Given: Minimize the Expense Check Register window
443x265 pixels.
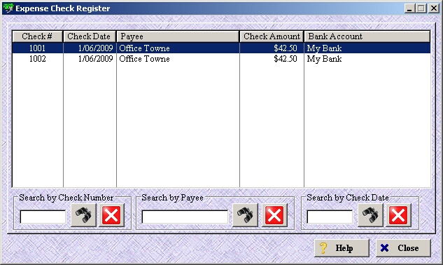Looking at the screenshot, I should [409, 8].
